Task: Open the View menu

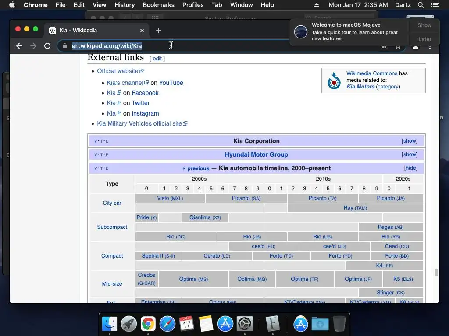Action: (100, 5)
